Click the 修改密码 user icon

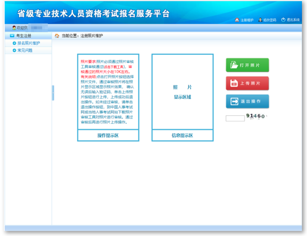(260, 20)
